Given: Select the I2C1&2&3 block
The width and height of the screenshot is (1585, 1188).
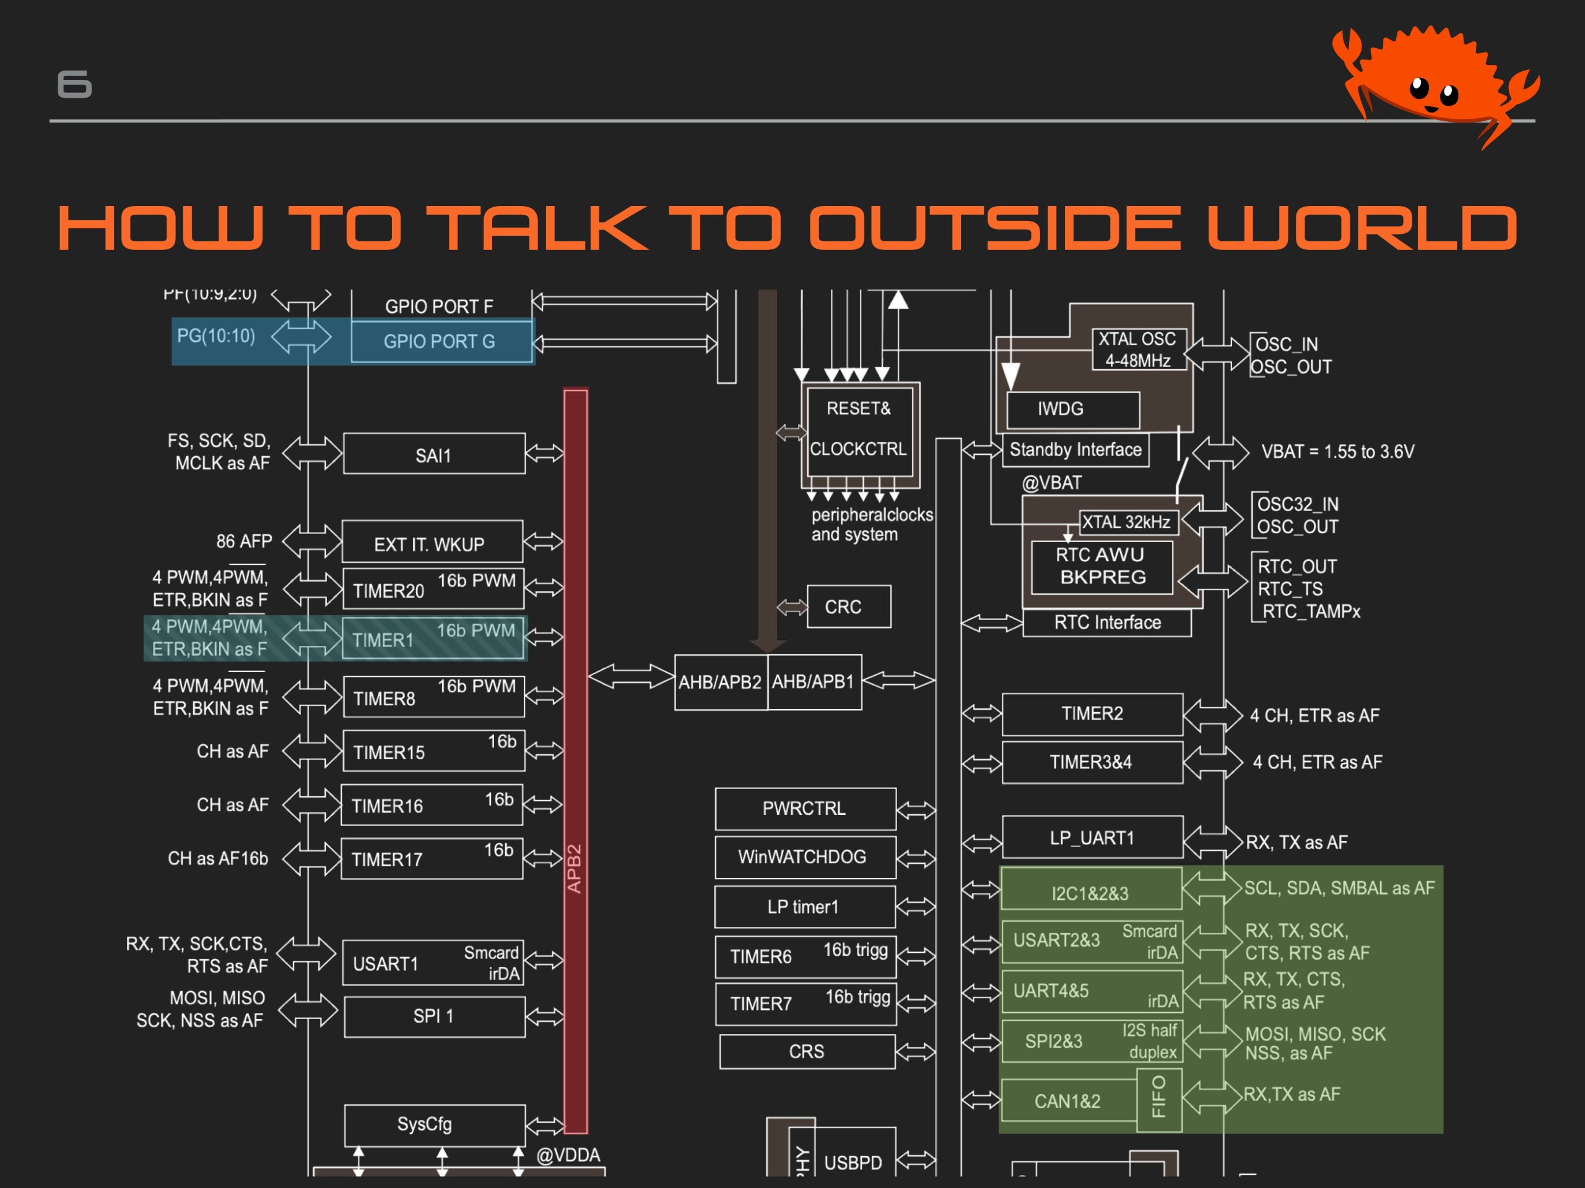Looking at the screenshot, I should point(1092,889).
